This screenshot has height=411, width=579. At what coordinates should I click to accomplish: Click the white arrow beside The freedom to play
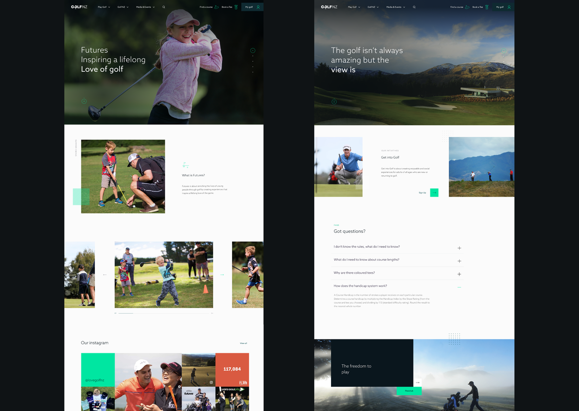[417, 383]
